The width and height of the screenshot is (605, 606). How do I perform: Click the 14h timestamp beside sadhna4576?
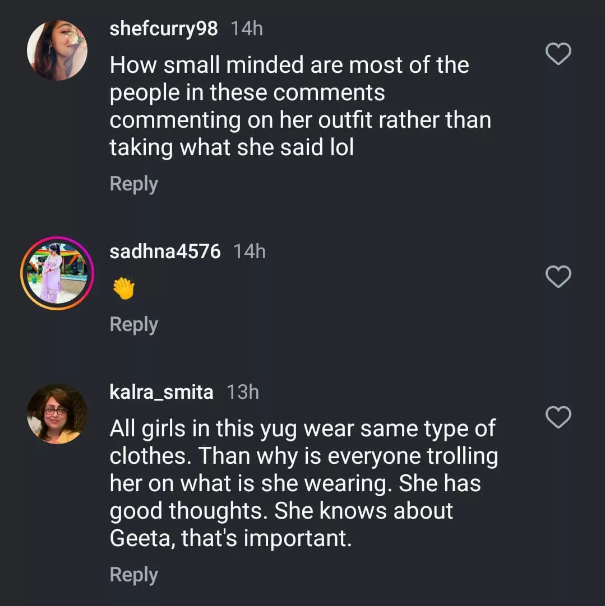pyautogui.click(x=250, y=251)
